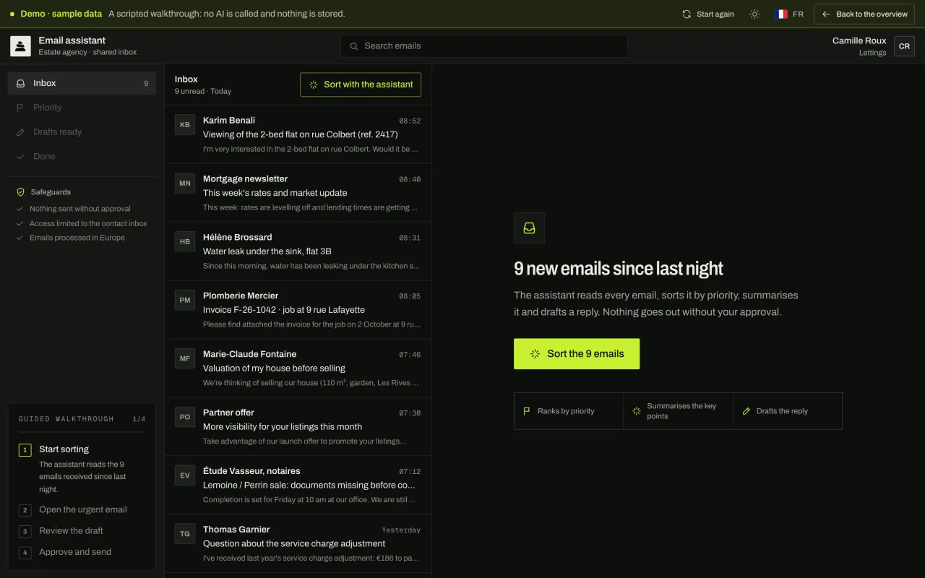Select the Inbox folder
The width and height of the screenshot is (925, 578).
[x=82, y=83]
